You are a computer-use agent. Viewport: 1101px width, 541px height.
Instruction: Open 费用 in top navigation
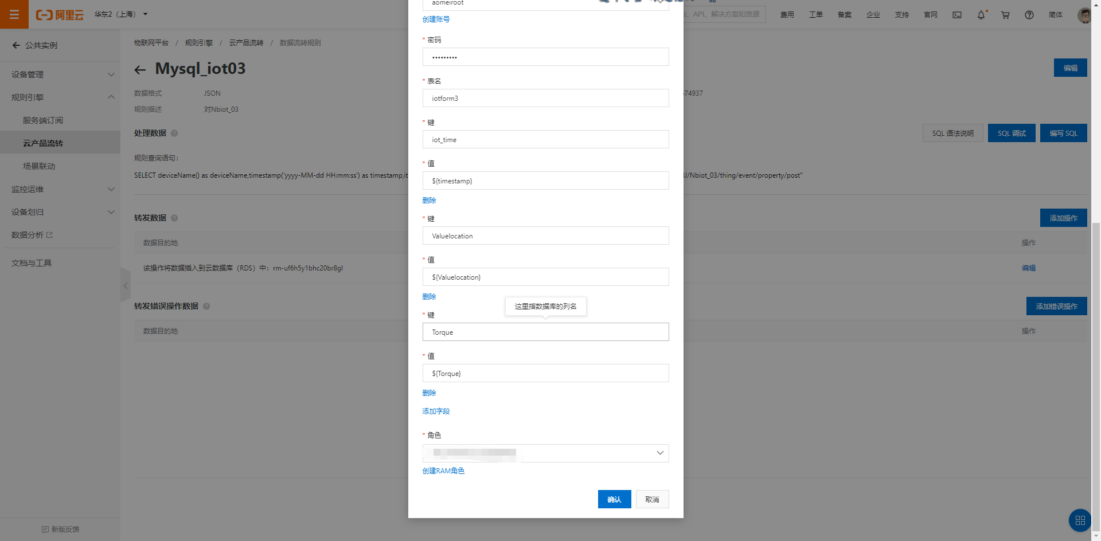point(787,15)
